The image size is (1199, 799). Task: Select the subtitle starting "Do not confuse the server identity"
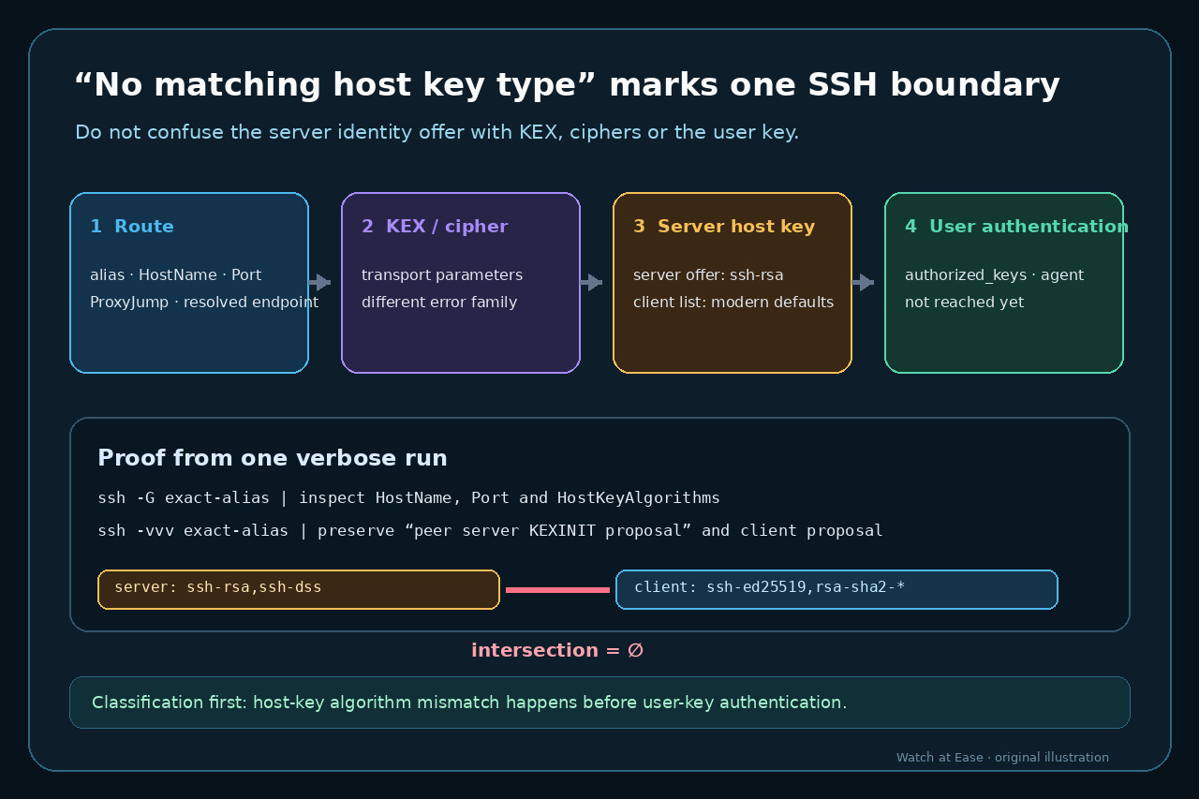[x=437, y=132]
